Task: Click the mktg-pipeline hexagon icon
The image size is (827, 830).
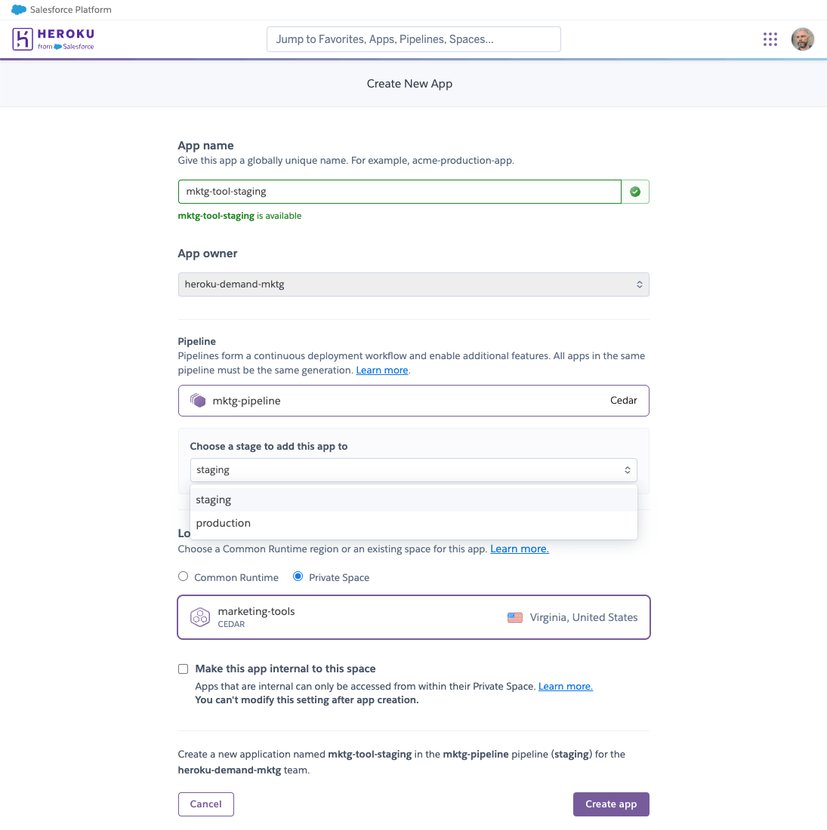Action: tap(198, 401)
